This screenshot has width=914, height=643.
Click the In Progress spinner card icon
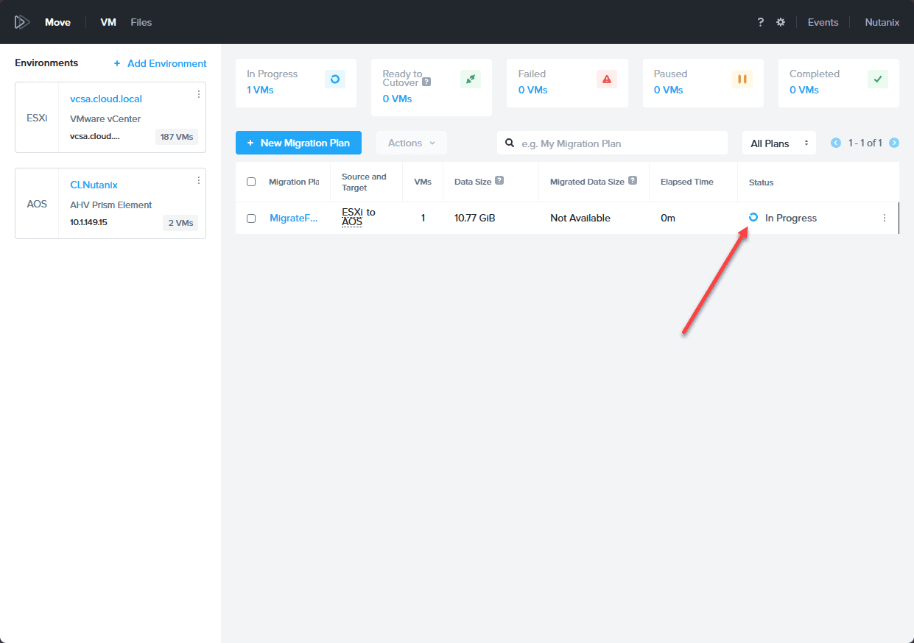(x=335, y=79)
